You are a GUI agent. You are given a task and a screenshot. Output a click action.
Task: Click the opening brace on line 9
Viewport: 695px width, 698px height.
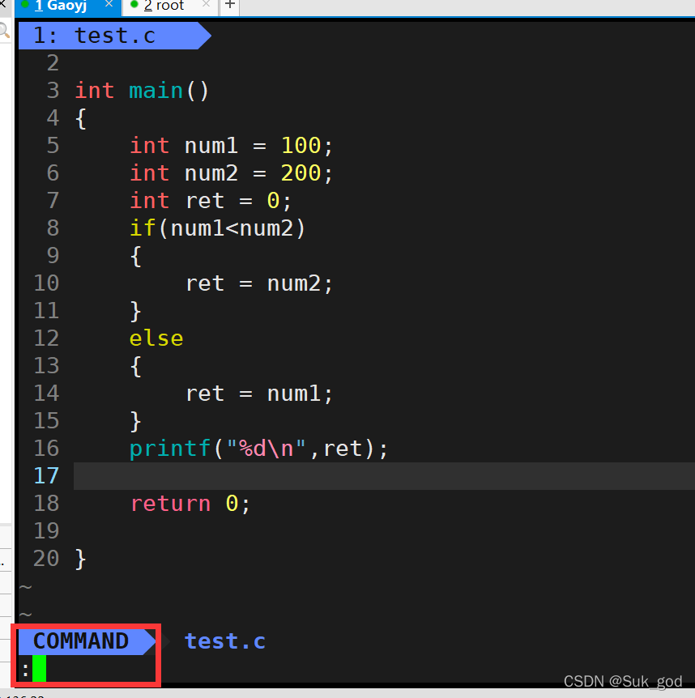(x=135, y=257)
